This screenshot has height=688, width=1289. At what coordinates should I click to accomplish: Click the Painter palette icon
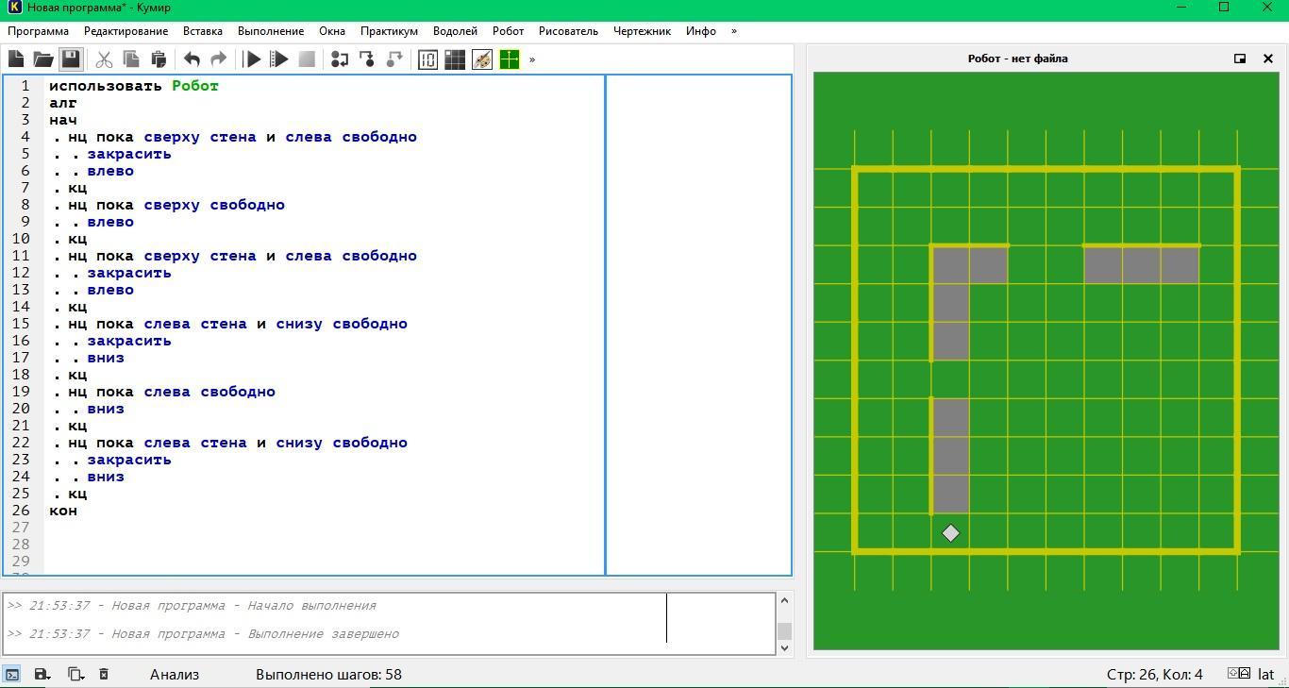(482, 59)
